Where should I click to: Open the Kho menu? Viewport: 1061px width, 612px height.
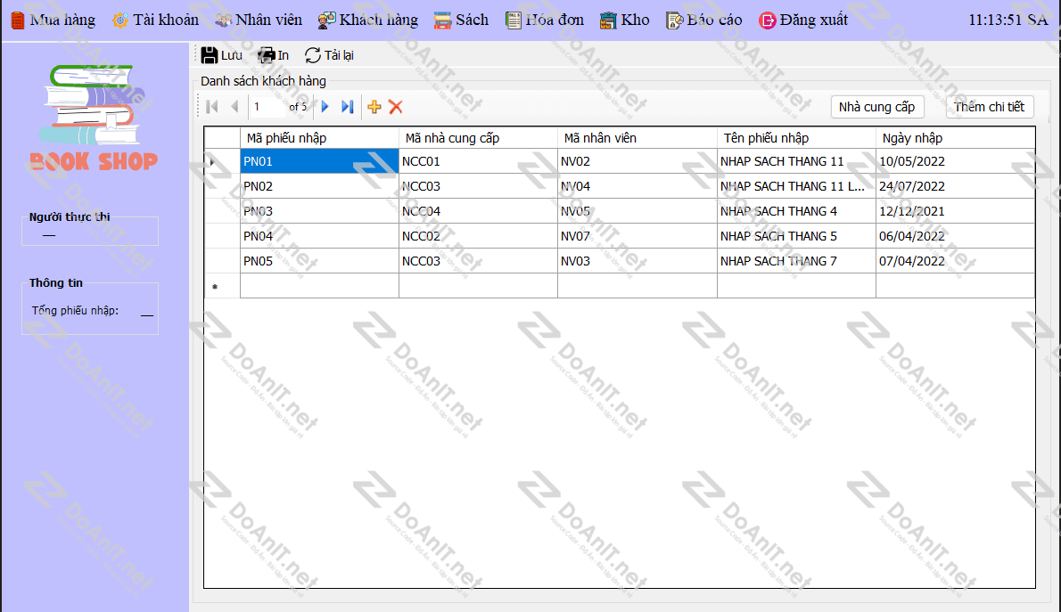tap(624, 20)
